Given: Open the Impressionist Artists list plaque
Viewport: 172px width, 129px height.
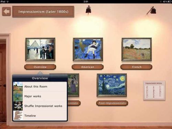Looking at the screenshot, I should point(154,90).
